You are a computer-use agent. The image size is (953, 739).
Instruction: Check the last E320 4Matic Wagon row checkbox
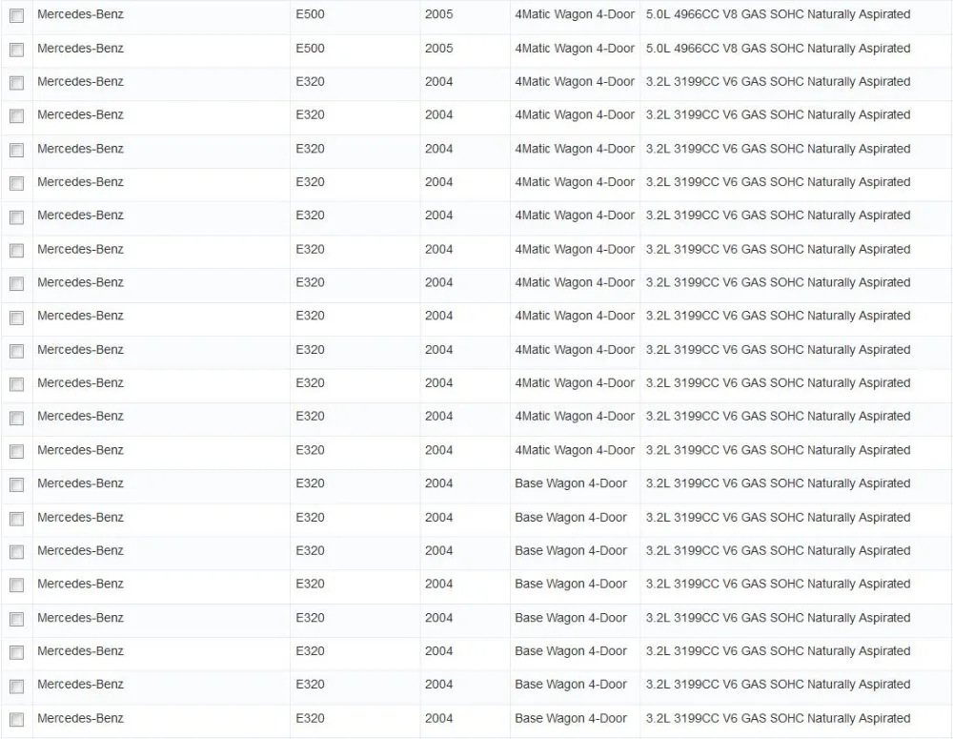(x=17, y=451)
